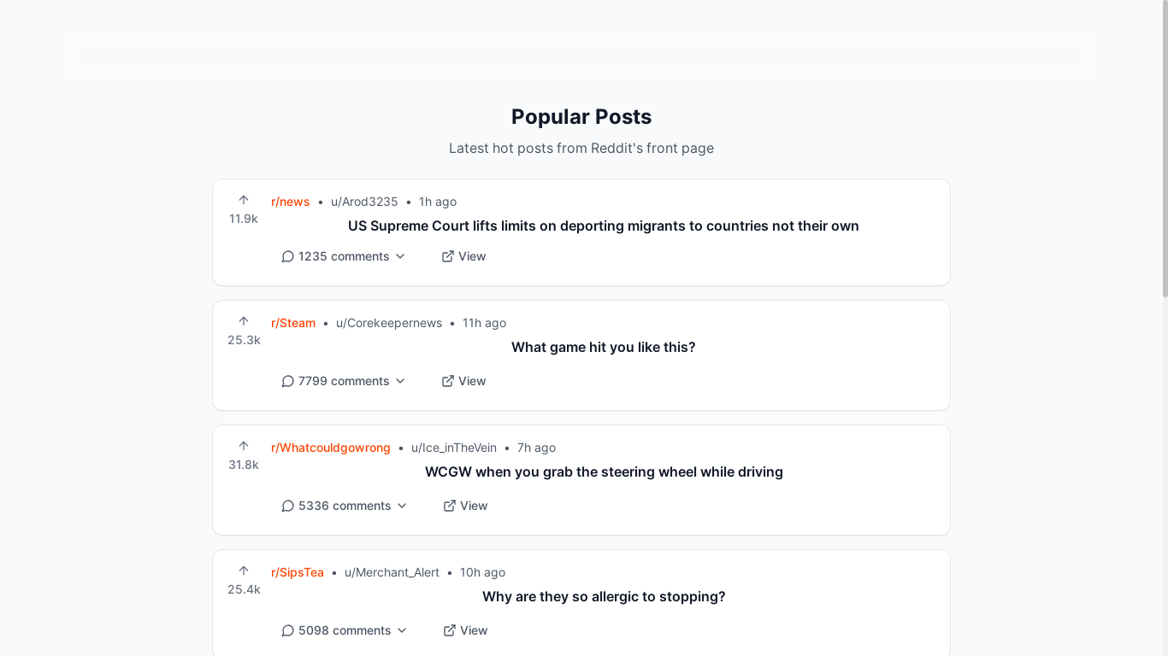Click the page vertical scrollbar
Screen dimensions: 1168x656
[x=1165, y=328]
